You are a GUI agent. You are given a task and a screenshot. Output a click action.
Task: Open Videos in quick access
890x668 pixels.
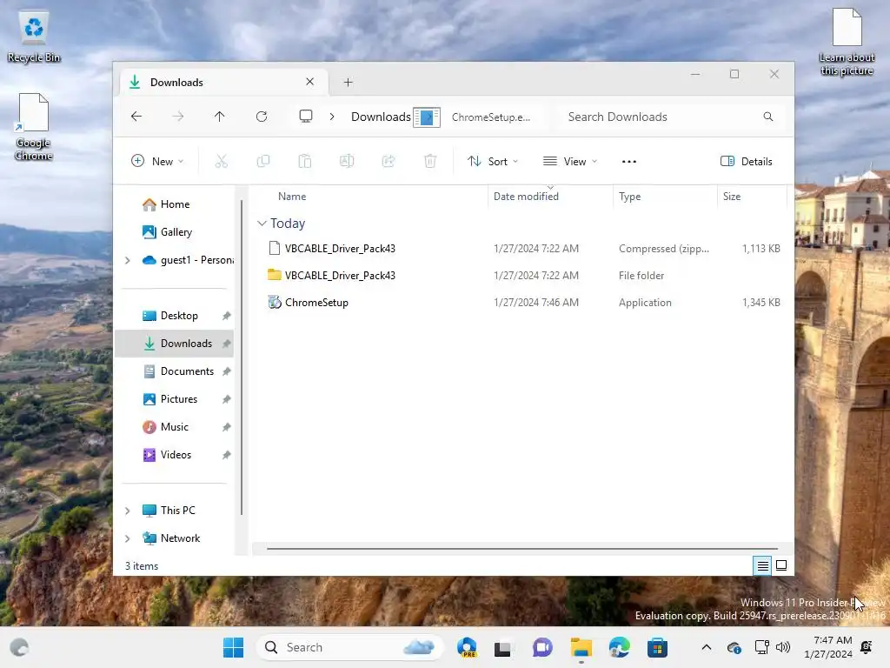pyautogui.click(x=176, y=455)
